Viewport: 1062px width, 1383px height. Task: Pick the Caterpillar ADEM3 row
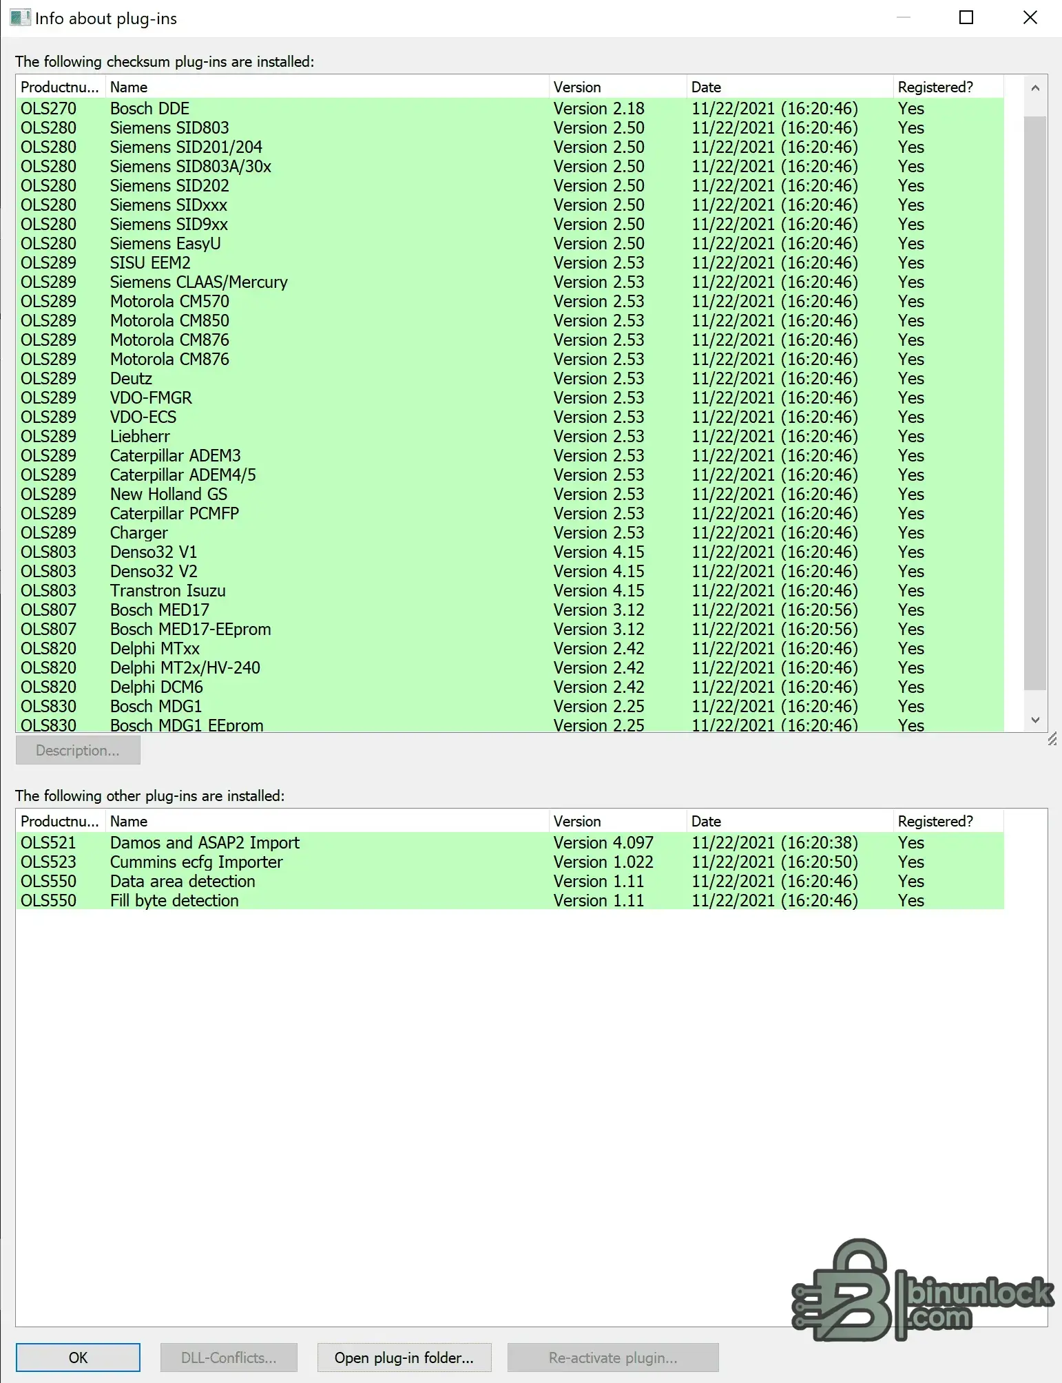point(510,455)
